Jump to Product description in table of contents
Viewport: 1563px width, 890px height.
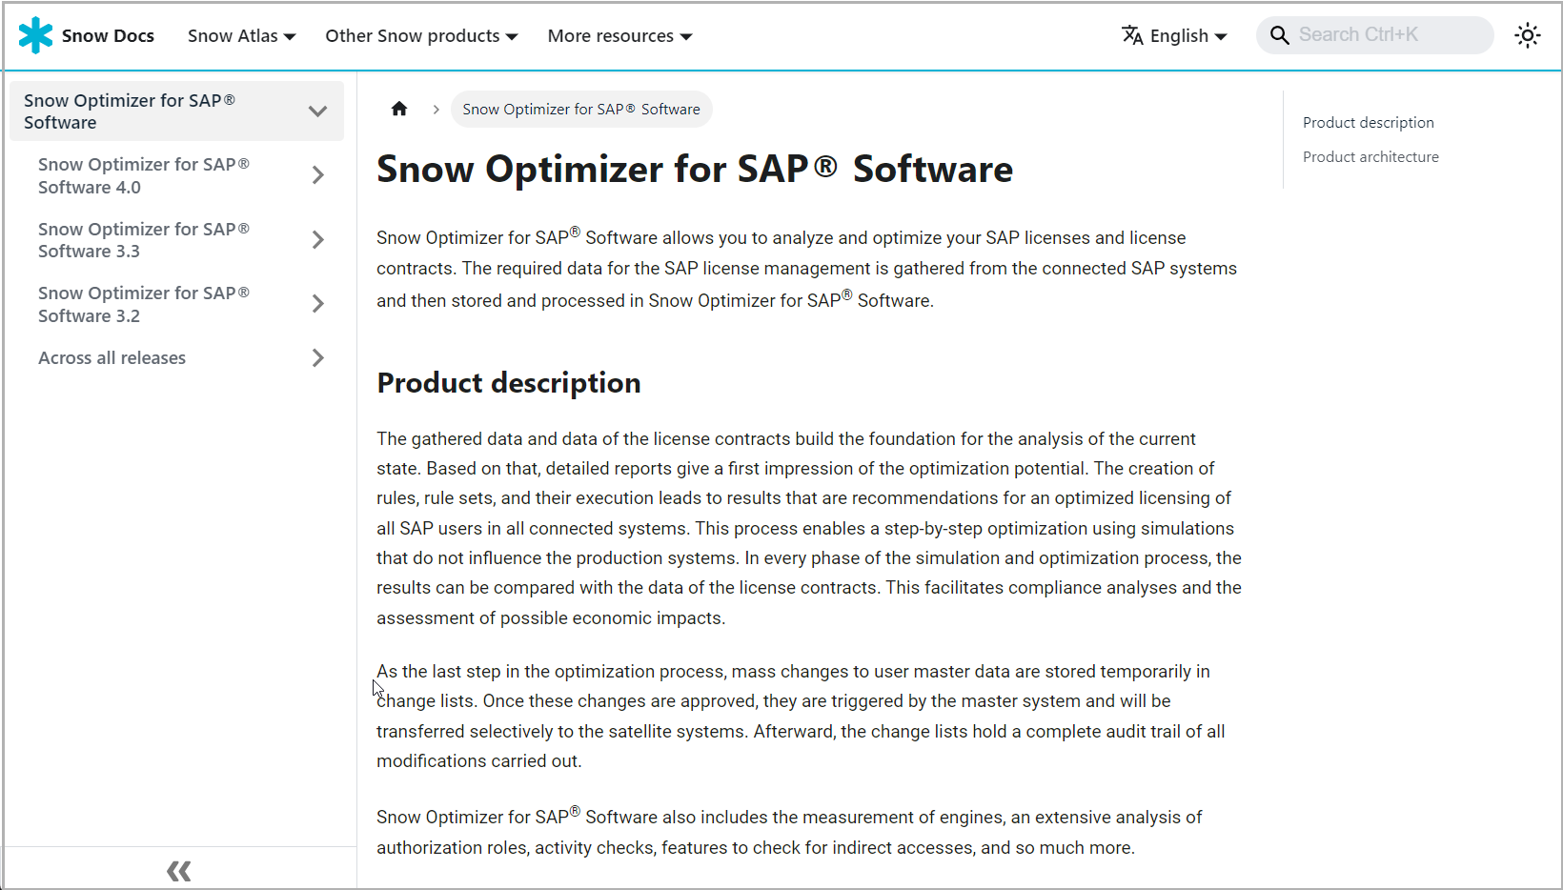[x=1368, y=123]
